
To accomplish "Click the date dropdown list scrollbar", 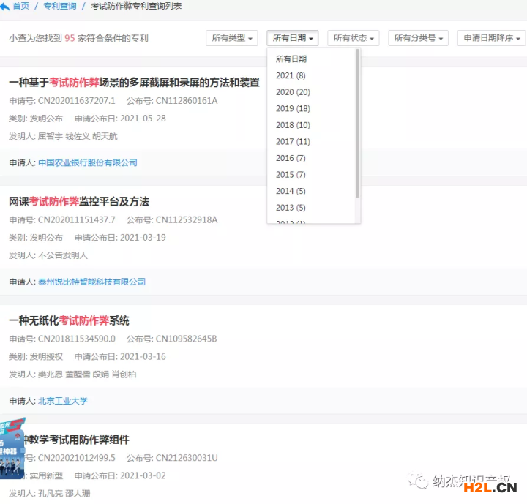I will (x=357, y=124).
